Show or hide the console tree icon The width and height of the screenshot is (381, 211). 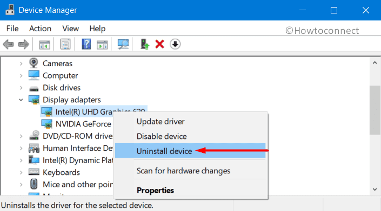pyautogui.click(x=45, y=45)
